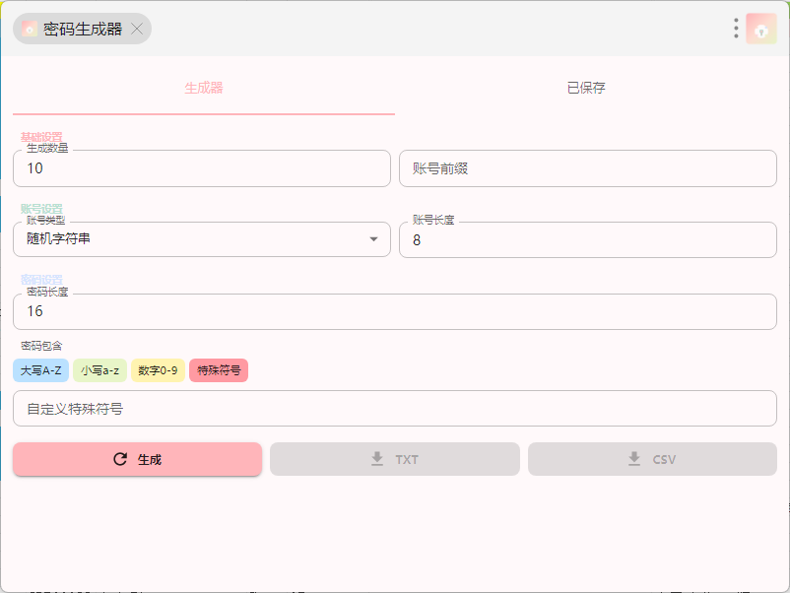Expand the 账号类型 dropdown arrow
790x593 pixels.
(373, 239)
